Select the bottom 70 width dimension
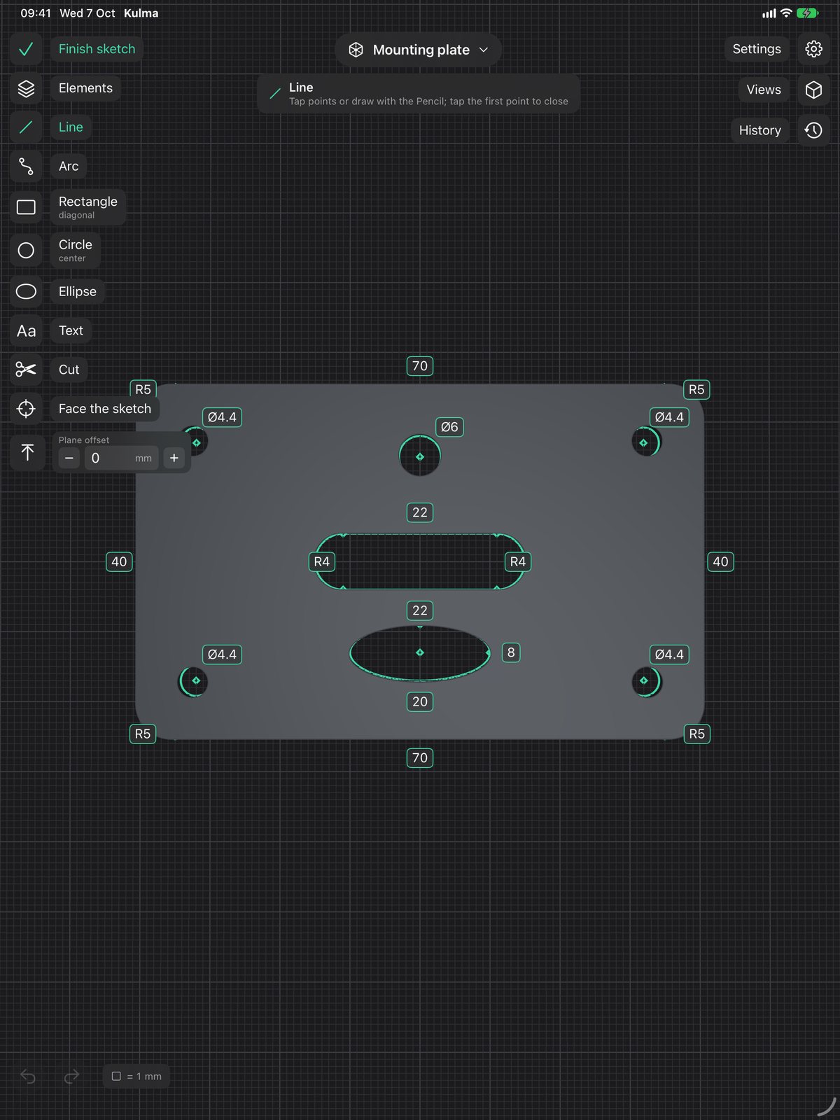Image resolution: width=840 pixels, height=1120 pixels. [420, 758]
